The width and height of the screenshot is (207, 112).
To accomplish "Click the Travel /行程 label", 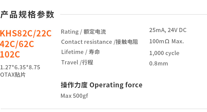I will (x=77, y=62).
